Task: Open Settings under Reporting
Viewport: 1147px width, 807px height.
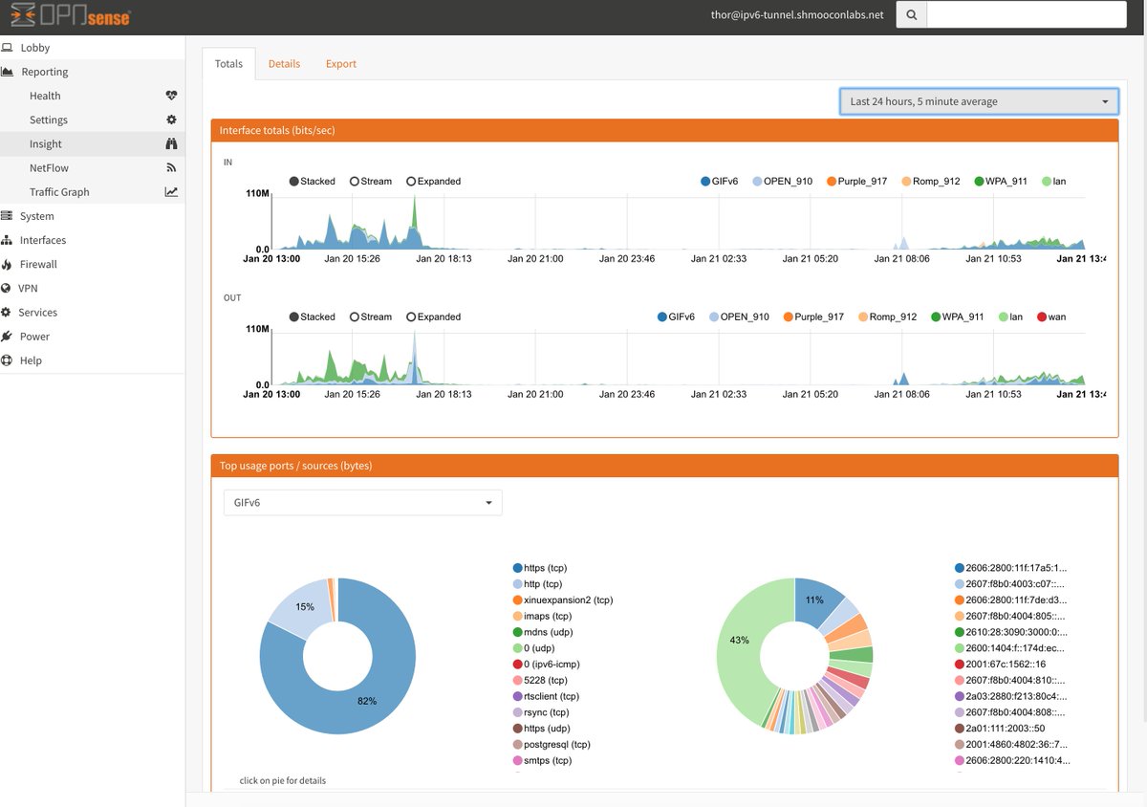Action: (93, 120)
